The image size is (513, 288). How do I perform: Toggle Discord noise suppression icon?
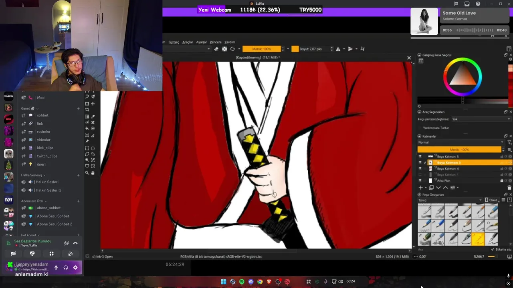tap(67, 243)
